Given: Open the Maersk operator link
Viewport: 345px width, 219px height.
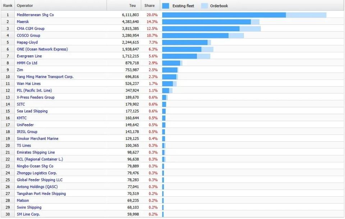Looking at the screenshot, I should 23,22.
